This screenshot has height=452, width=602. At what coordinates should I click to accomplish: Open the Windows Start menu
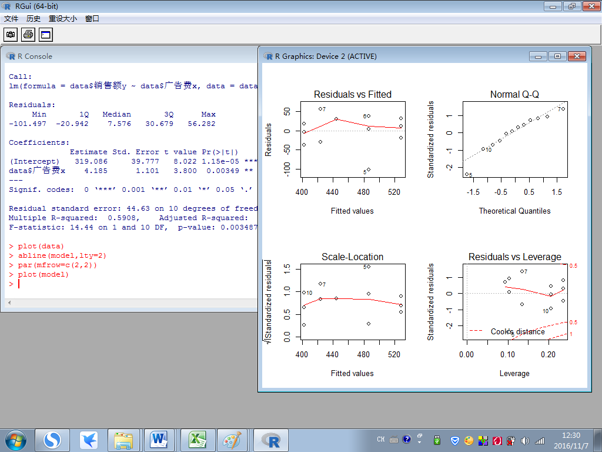point(16,440)
